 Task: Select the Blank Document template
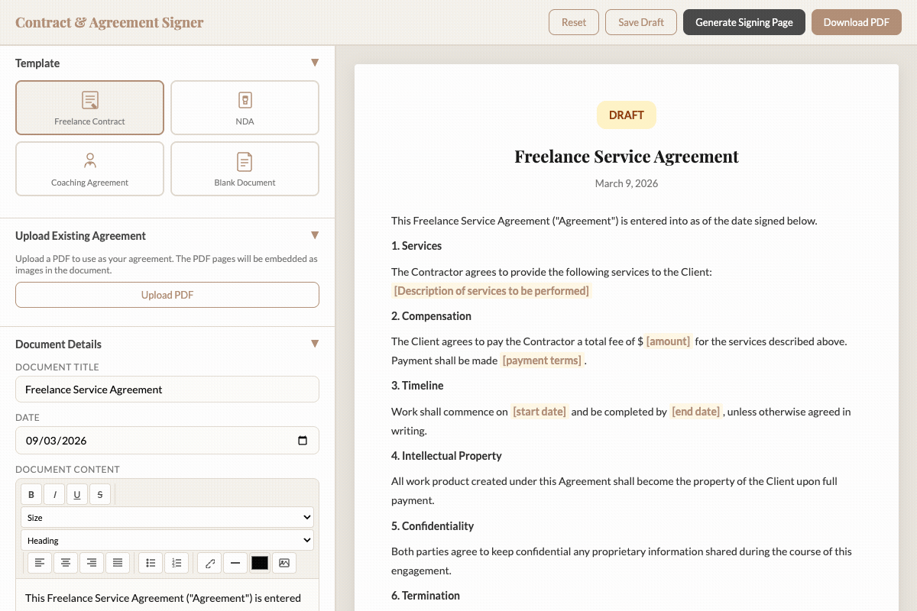245,169
